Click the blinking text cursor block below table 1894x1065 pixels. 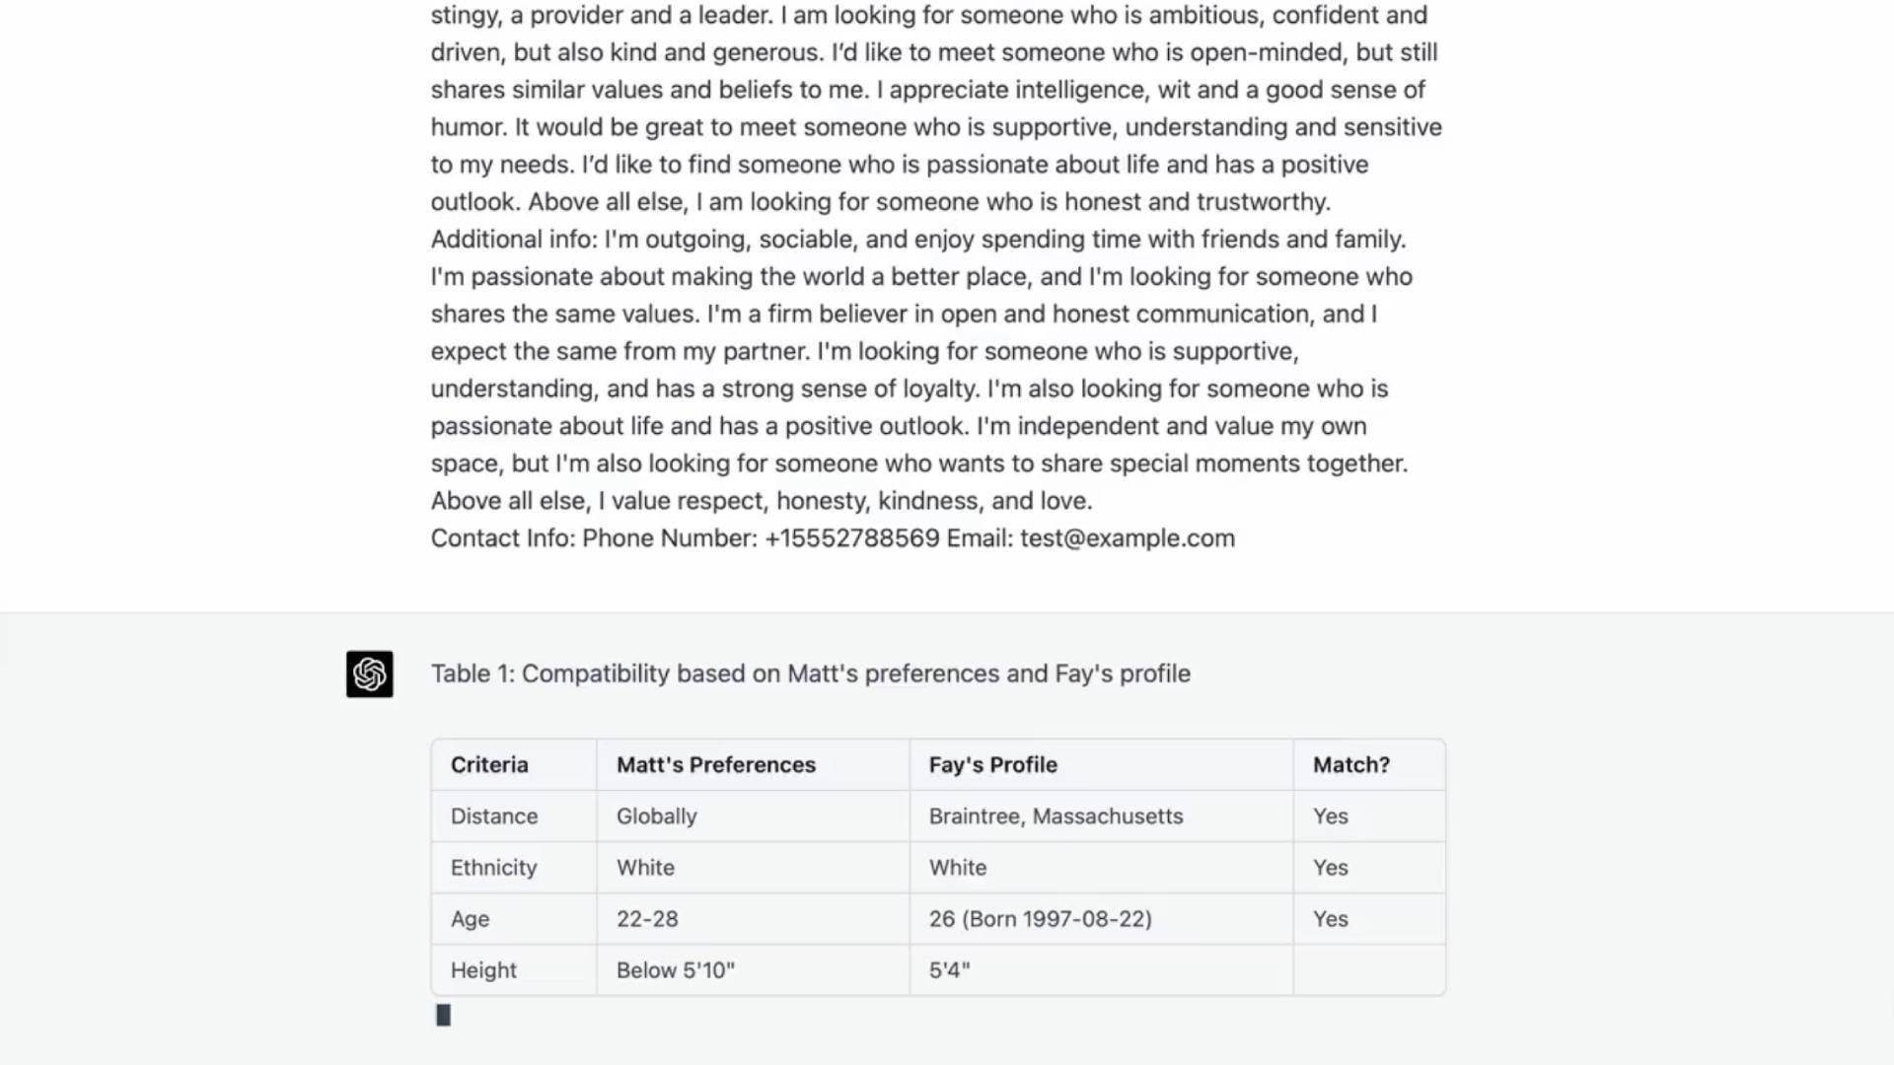[x=444, y=1016]
